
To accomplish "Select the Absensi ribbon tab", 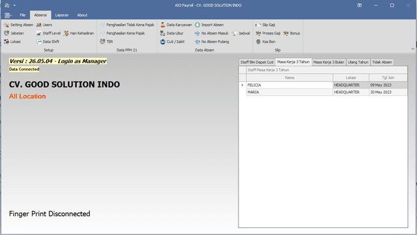I will tap(40, 15).
